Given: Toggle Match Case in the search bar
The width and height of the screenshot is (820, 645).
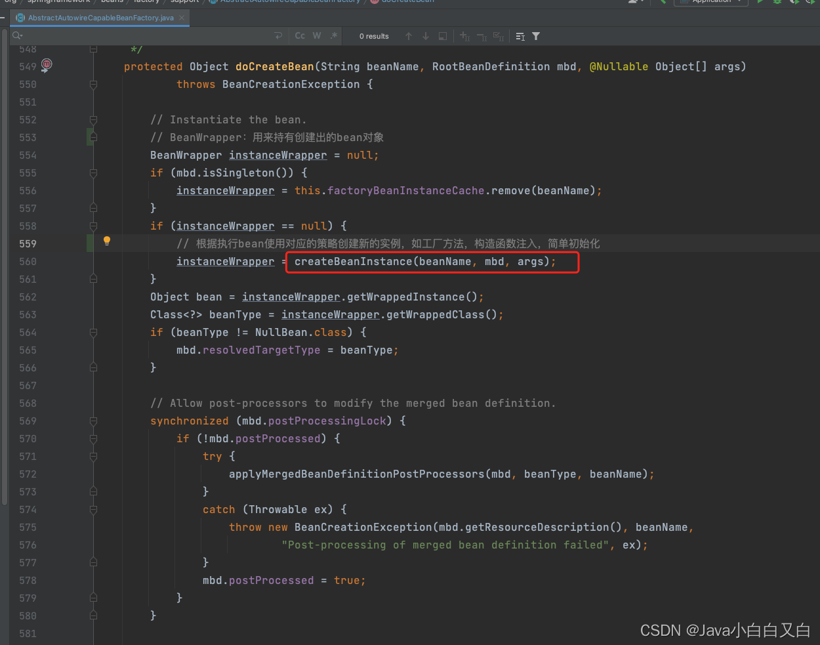Looking at the screenshot, I should click(x=300, y=36).
